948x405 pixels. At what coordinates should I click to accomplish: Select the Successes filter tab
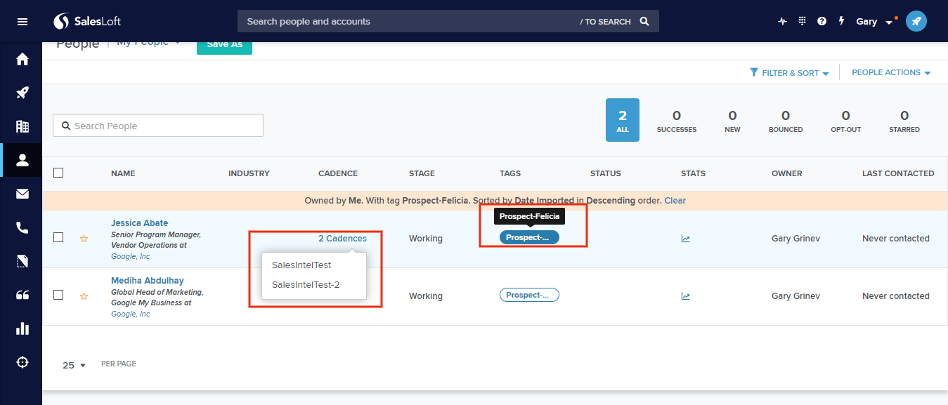click(x=677, y=120)
